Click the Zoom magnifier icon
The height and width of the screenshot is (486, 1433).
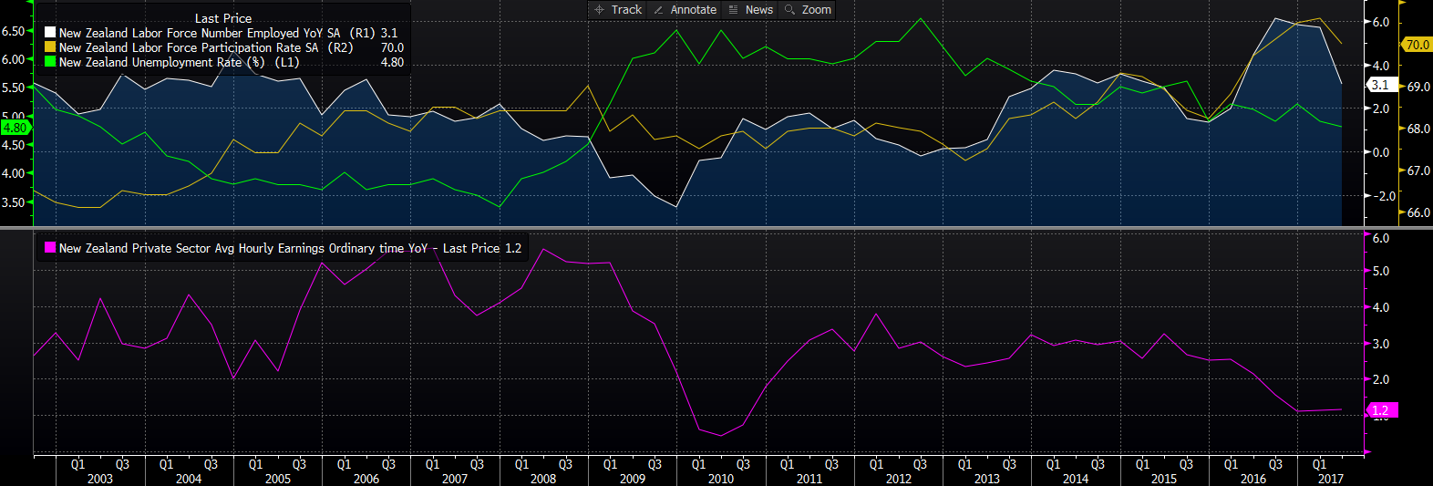pos(789,10)
